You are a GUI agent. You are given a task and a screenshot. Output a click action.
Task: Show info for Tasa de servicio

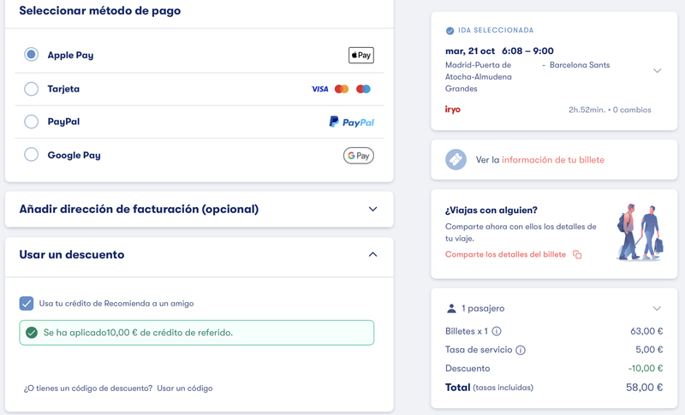click(x=521, y=350)
